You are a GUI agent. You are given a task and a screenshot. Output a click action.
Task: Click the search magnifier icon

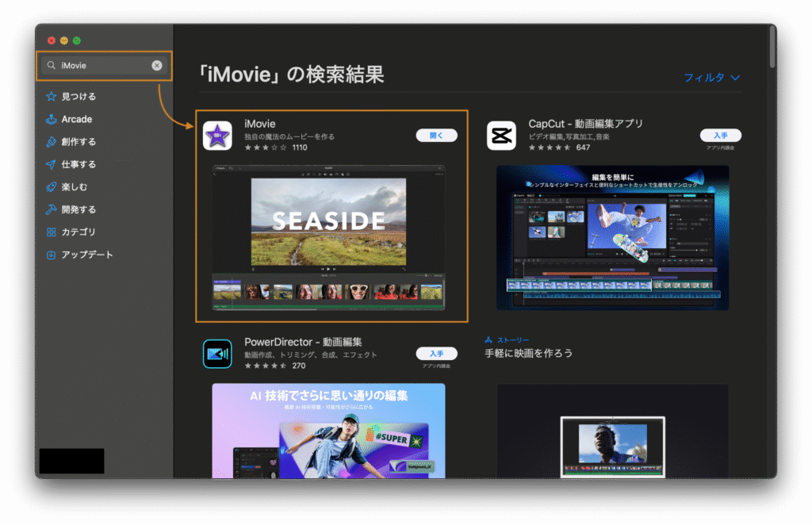coord(52,65)
